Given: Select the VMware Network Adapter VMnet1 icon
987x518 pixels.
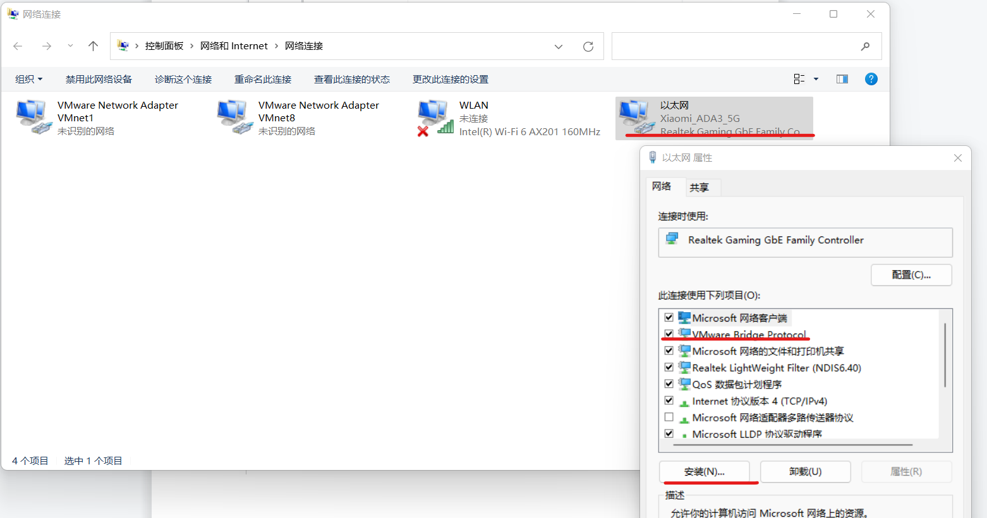Looking at the screenshot, I should pos(33,117).
